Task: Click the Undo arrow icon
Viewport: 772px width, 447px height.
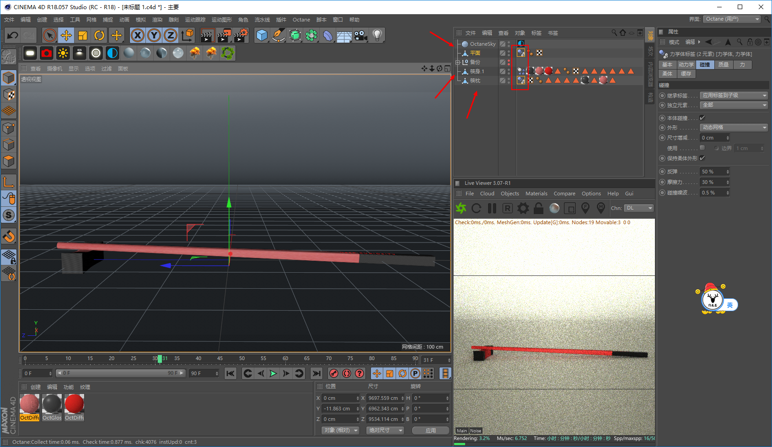Action: (13, 35)
